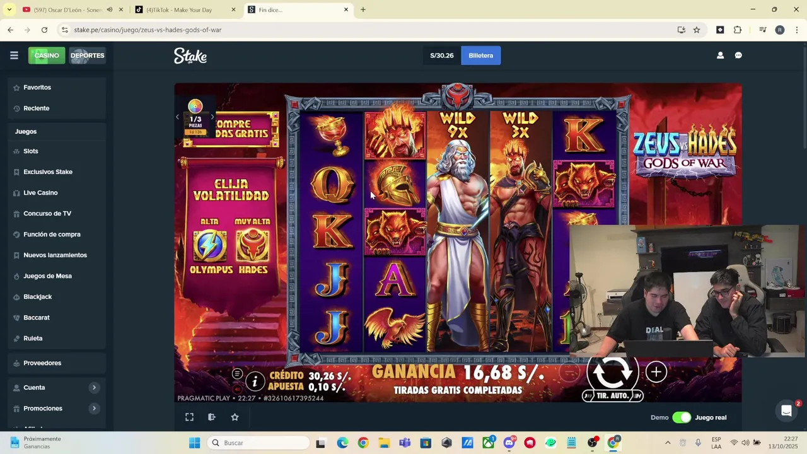Open the Chrome profile avatar
Image resolution: width=807 pixels, height=454 pixels.
tap(780, 30)
